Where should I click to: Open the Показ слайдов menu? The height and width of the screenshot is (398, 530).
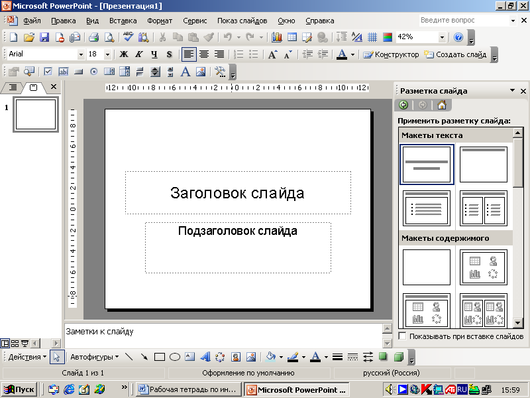tap(242, 21)
